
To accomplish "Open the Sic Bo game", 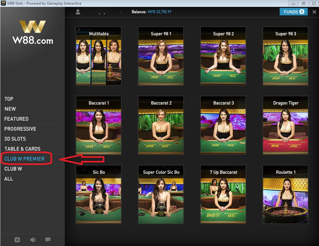I will tap(99, 195).
